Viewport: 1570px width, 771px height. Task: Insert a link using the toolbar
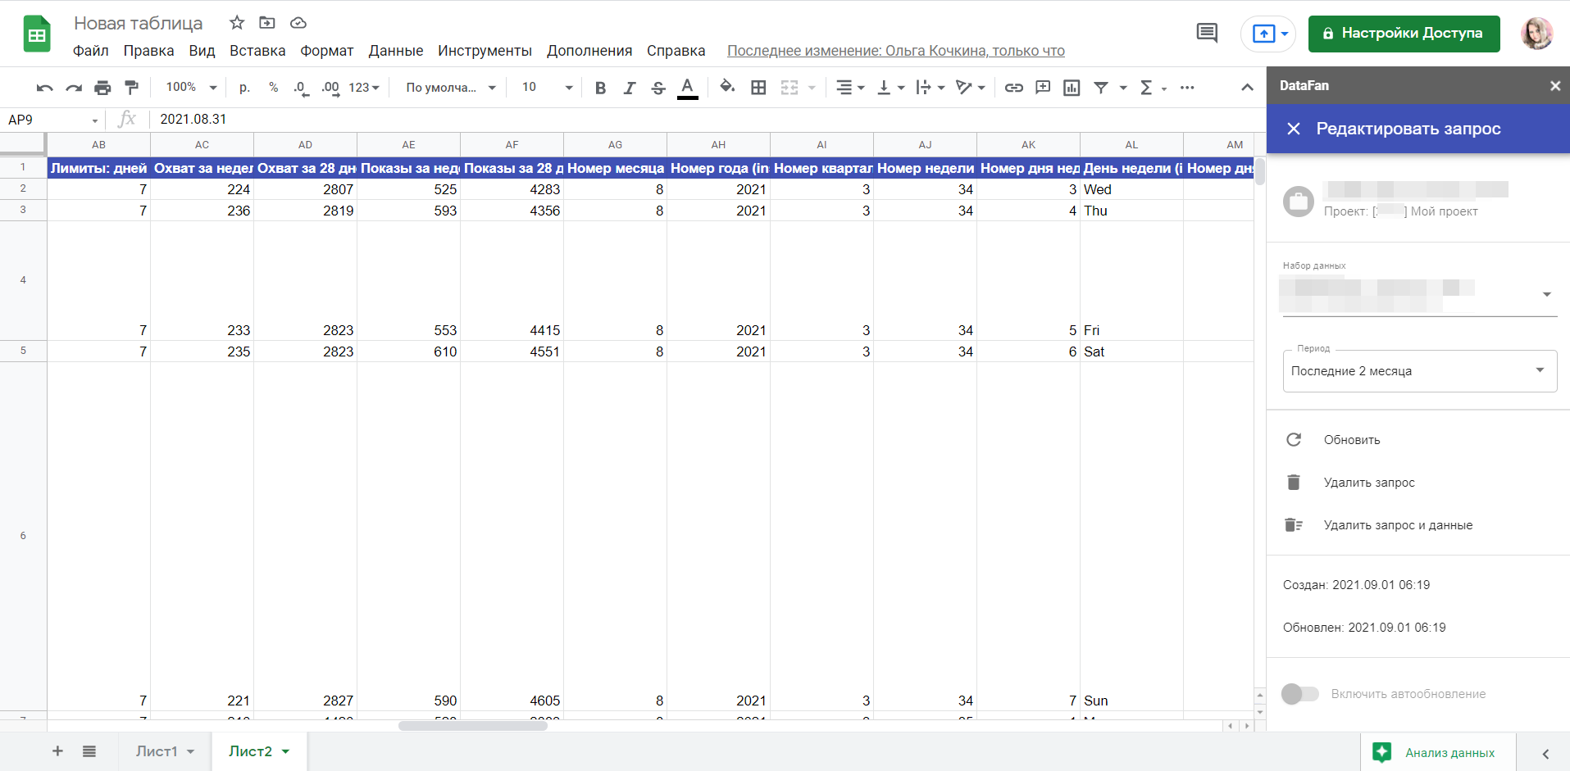point(1013,88)
